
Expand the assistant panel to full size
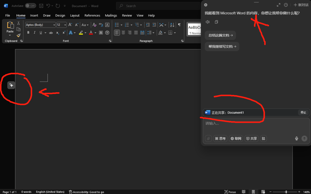pyautogui.click(x=279, y=5)
